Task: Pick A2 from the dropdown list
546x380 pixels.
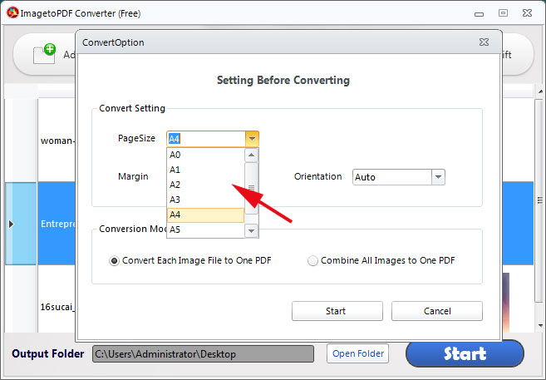Action: point(205,185)
